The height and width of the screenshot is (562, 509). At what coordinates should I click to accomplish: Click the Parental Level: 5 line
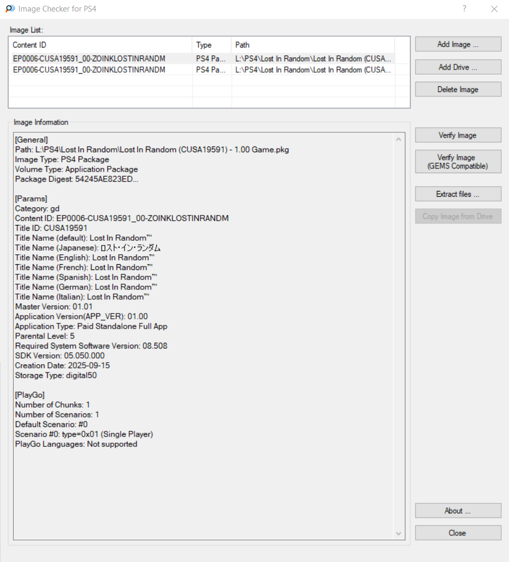click(x=45, y=336)
